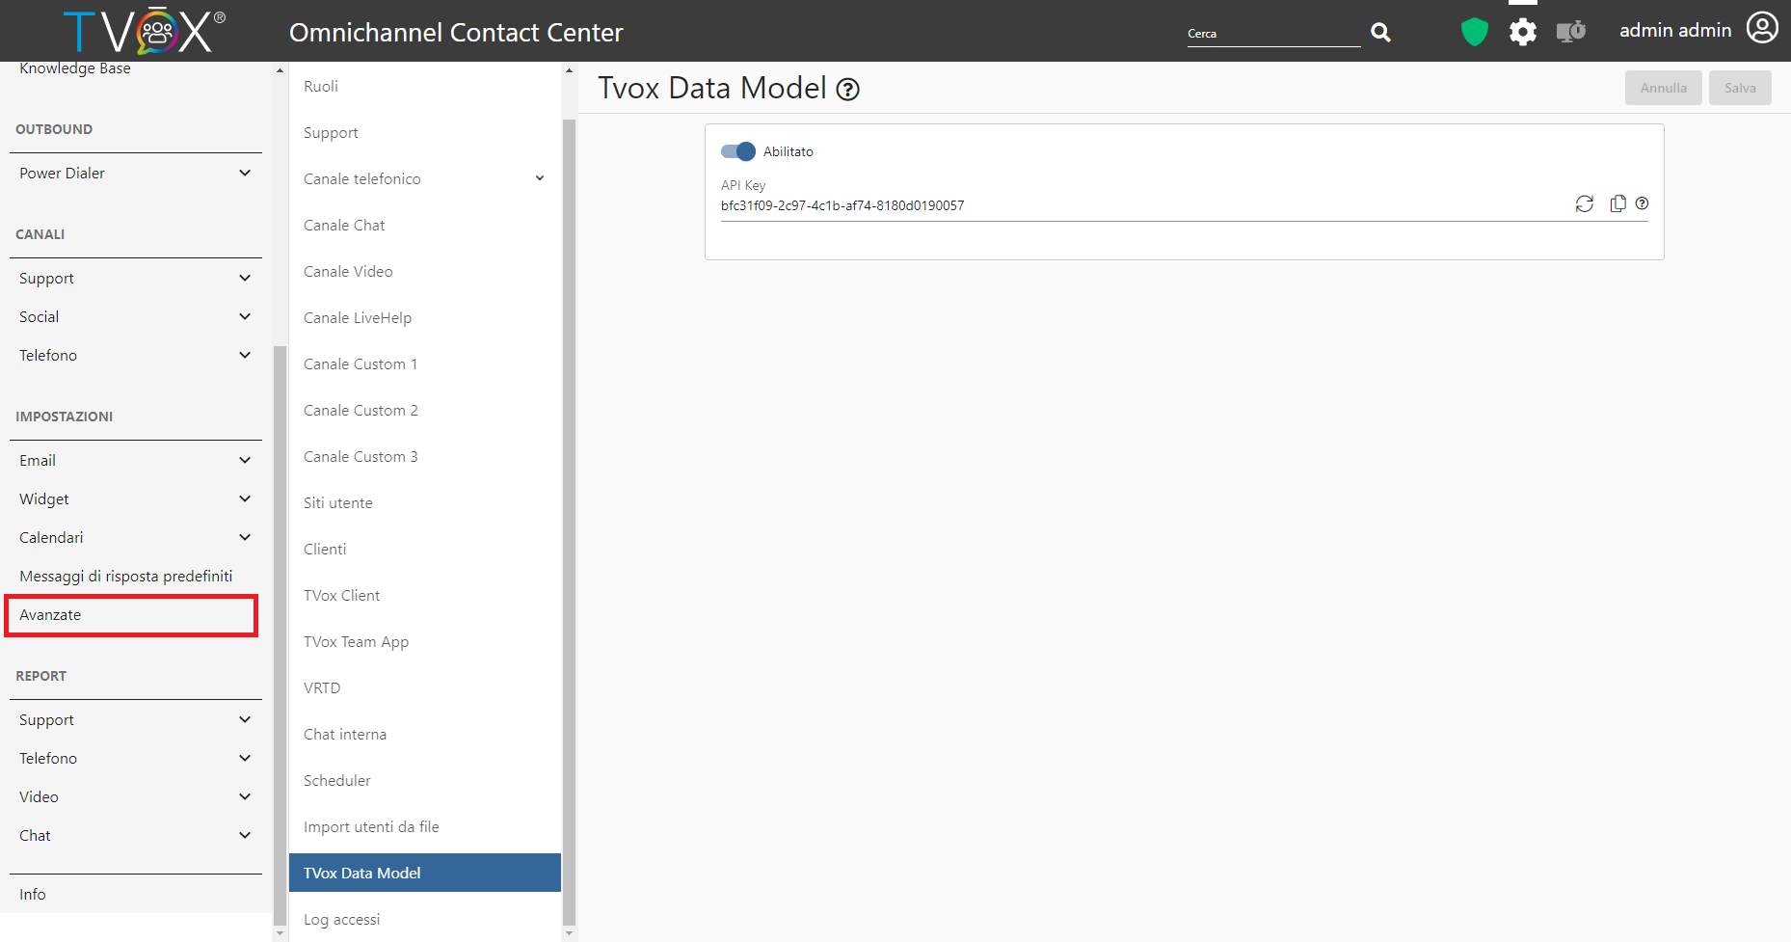Screen dimensions: 1791x942
Task: Click the middle list scrollbar thumb
Action: pyautogui.click(x=569, y=522)
